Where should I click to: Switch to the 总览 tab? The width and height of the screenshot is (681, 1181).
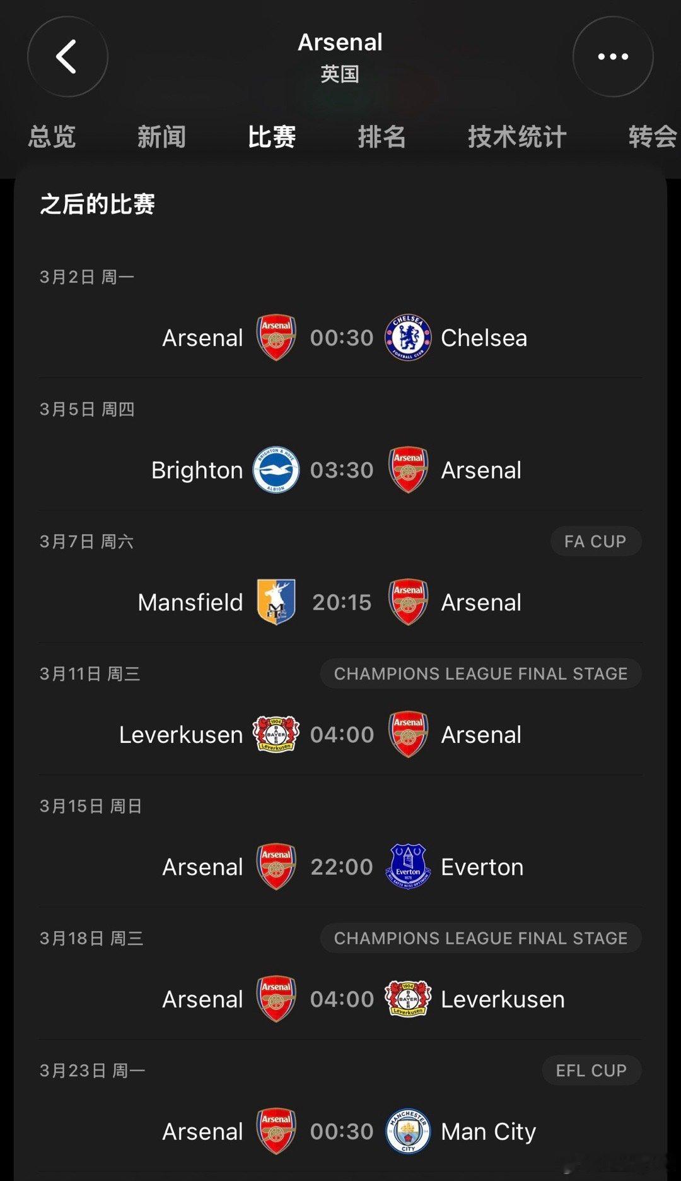point(52,136)
